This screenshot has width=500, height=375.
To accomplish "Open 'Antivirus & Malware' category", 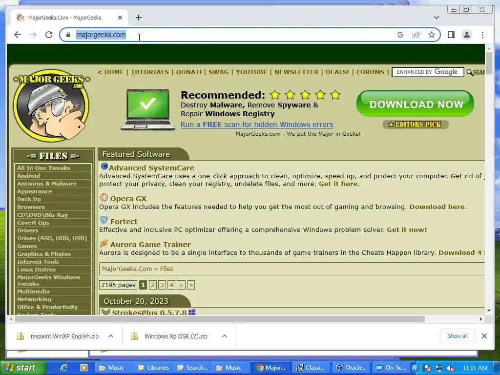I will tap(46, 184).
